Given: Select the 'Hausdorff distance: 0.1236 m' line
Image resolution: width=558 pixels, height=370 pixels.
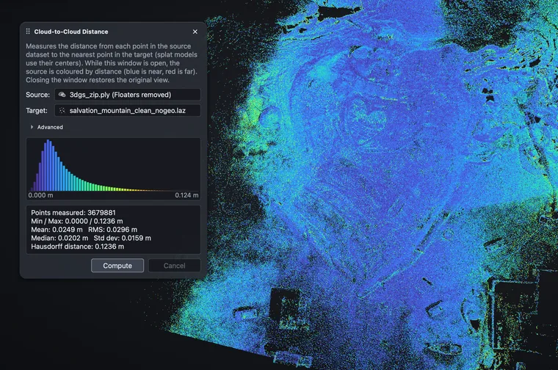Looking at the screenshot, I should click(78, 247).
